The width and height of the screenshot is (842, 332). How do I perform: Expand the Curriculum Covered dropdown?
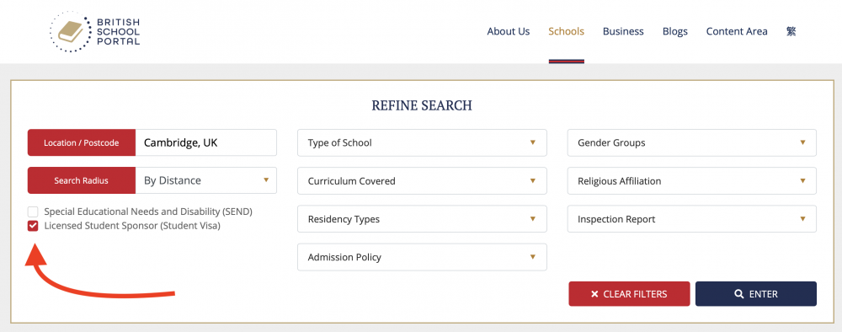422,181
